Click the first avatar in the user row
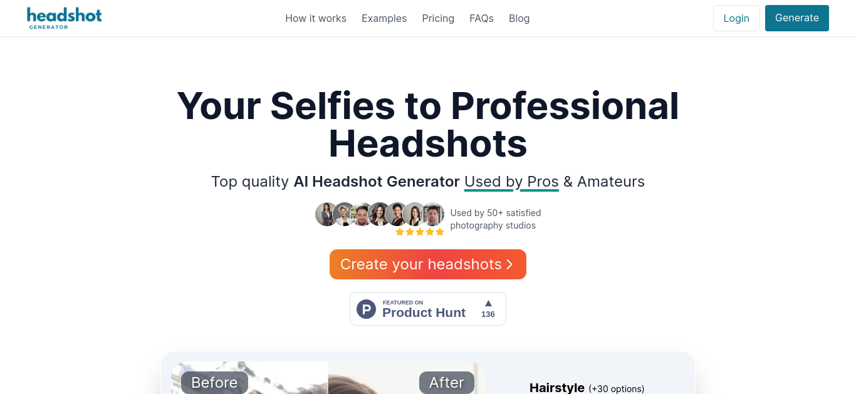 pyautogui.click(x=326, y=214)
